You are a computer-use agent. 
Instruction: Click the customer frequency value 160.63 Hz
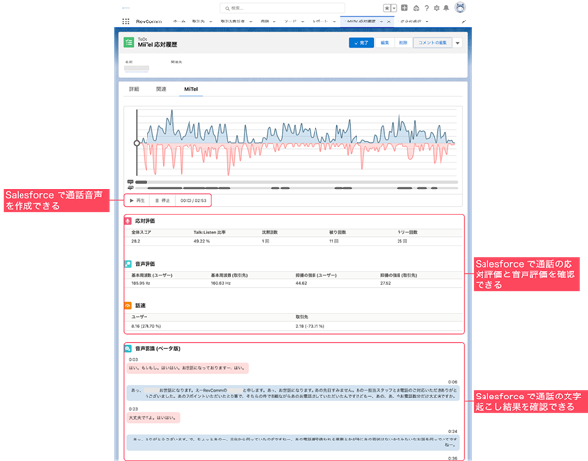point(221,283)
